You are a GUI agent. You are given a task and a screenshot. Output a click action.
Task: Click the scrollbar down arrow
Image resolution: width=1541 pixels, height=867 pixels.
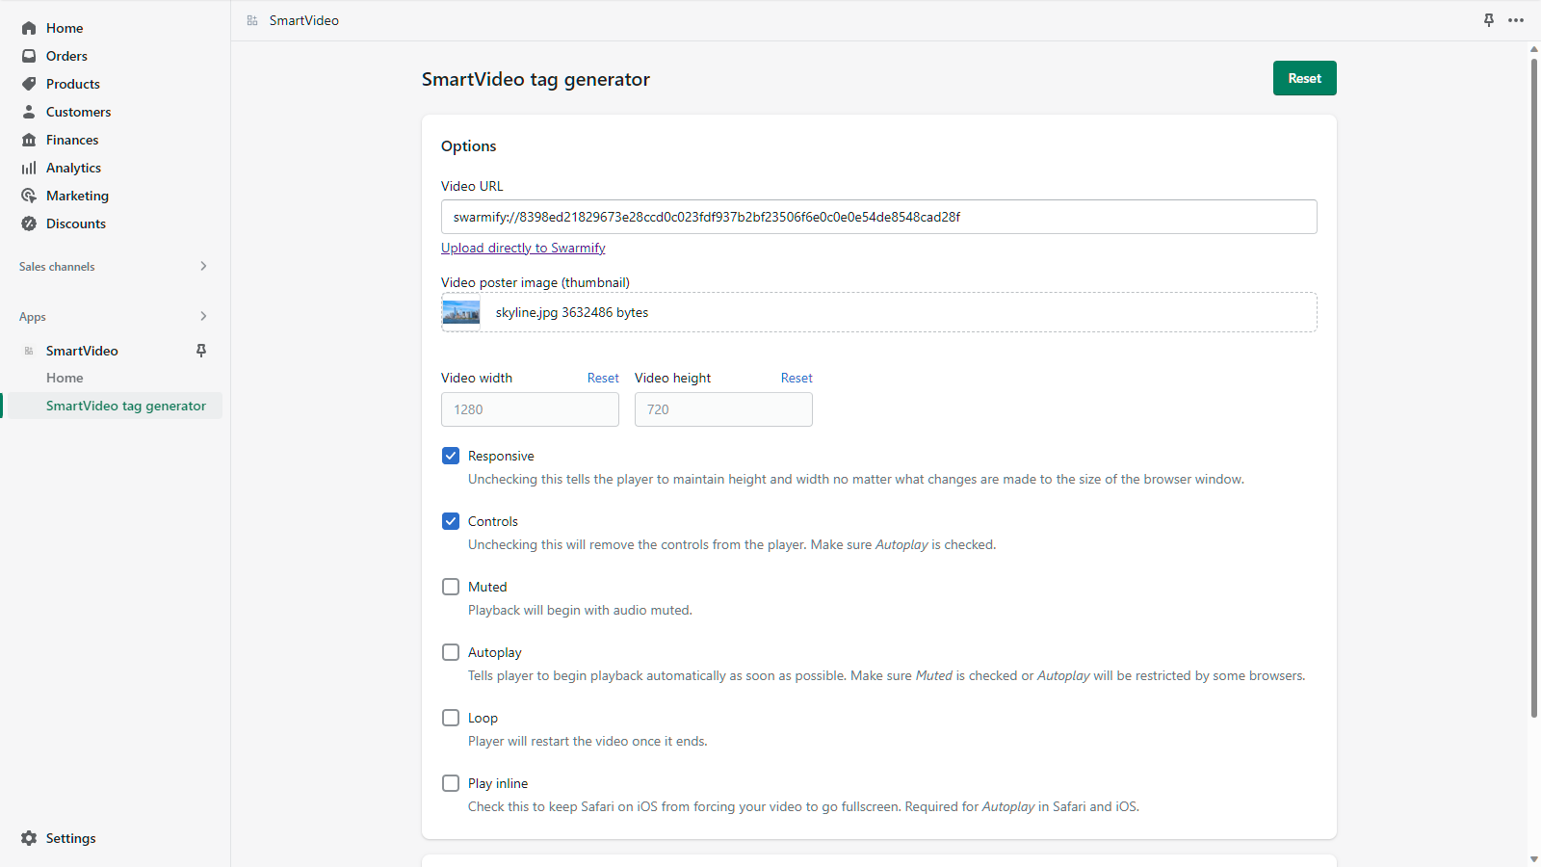(x=1534, y=858)
